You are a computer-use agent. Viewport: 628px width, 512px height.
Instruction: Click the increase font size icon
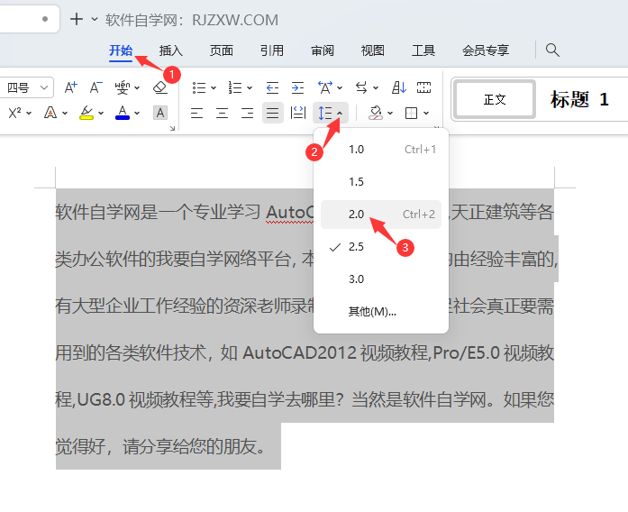(x=71, y=87)
